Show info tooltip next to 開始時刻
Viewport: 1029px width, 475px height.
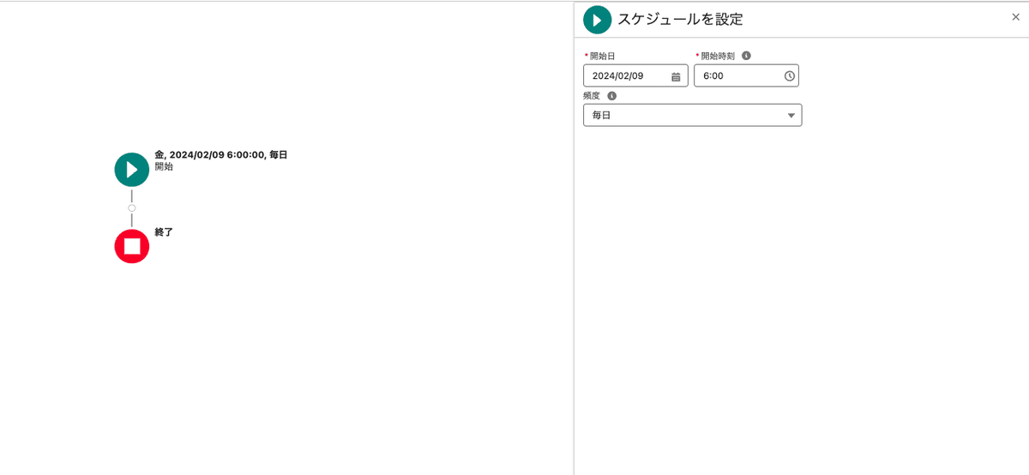click(746, 56)
